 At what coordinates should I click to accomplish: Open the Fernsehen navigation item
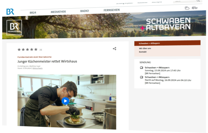pos(111,10)
